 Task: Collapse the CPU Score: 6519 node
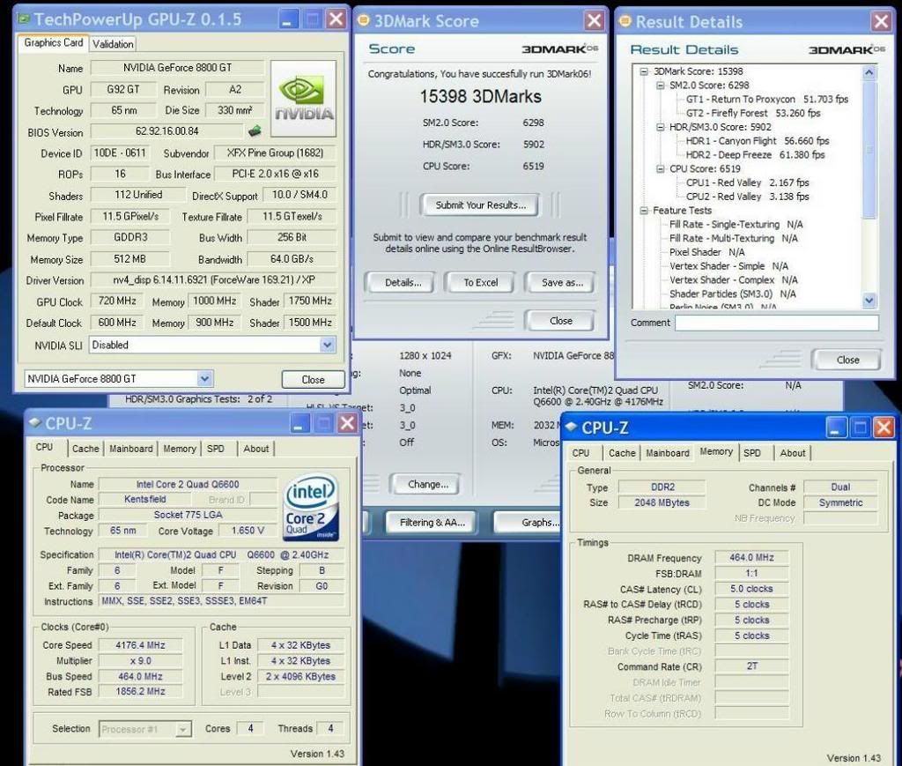[x=661, y=168]
